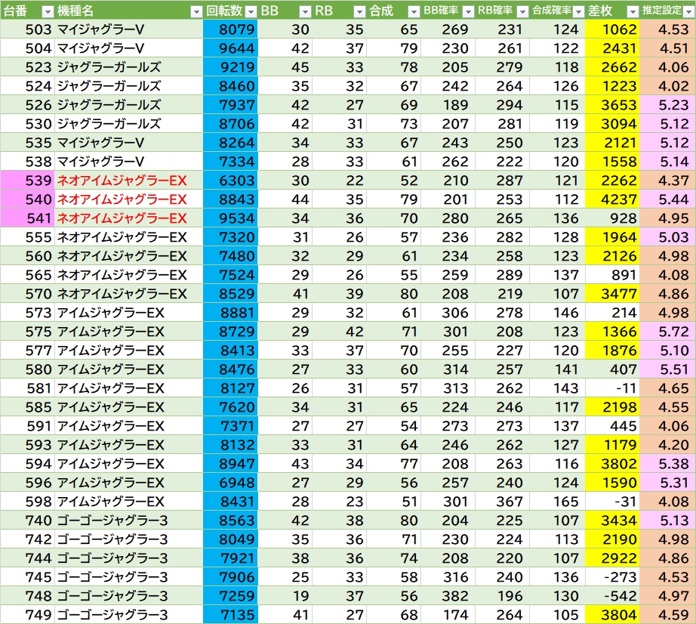Screen dimensions: 696x624
Task: Select red text ネオアイムジャグラーEX in row 540
Action: pyautogui.click(x=122, y=199)
